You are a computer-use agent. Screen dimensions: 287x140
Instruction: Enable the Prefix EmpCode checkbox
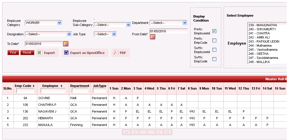pyautogui.click(x=214, y=41)
